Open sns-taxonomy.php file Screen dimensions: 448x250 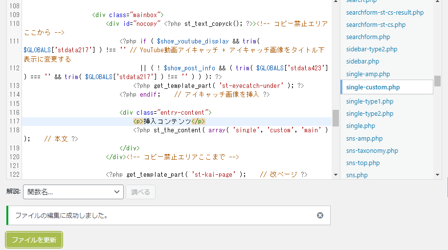tap(372, 151)
